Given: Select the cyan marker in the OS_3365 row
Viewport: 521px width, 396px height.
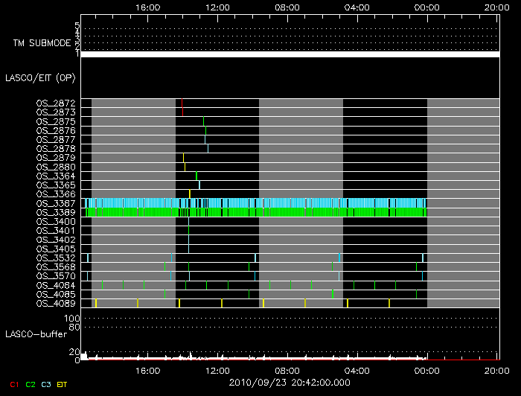Looking at the screenshot, I should [199, 185].
